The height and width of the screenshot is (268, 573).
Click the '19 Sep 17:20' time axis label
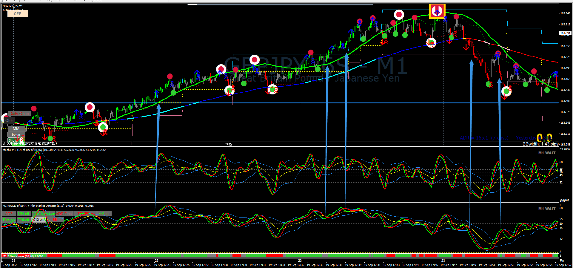pyautogui.click(x=124, y=265)
